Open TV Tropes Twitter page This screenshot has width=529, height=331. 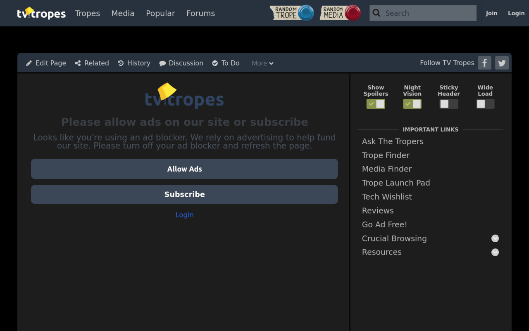502,63
